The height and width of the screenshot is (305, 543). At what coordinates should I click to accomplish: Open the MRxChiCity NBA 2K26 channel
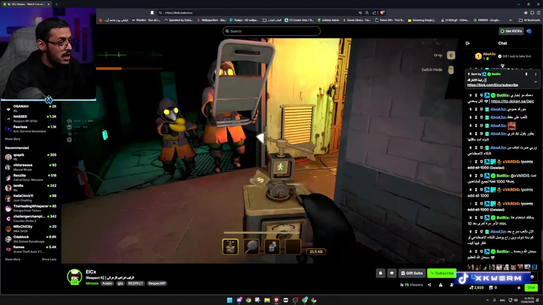pos(31,228)
